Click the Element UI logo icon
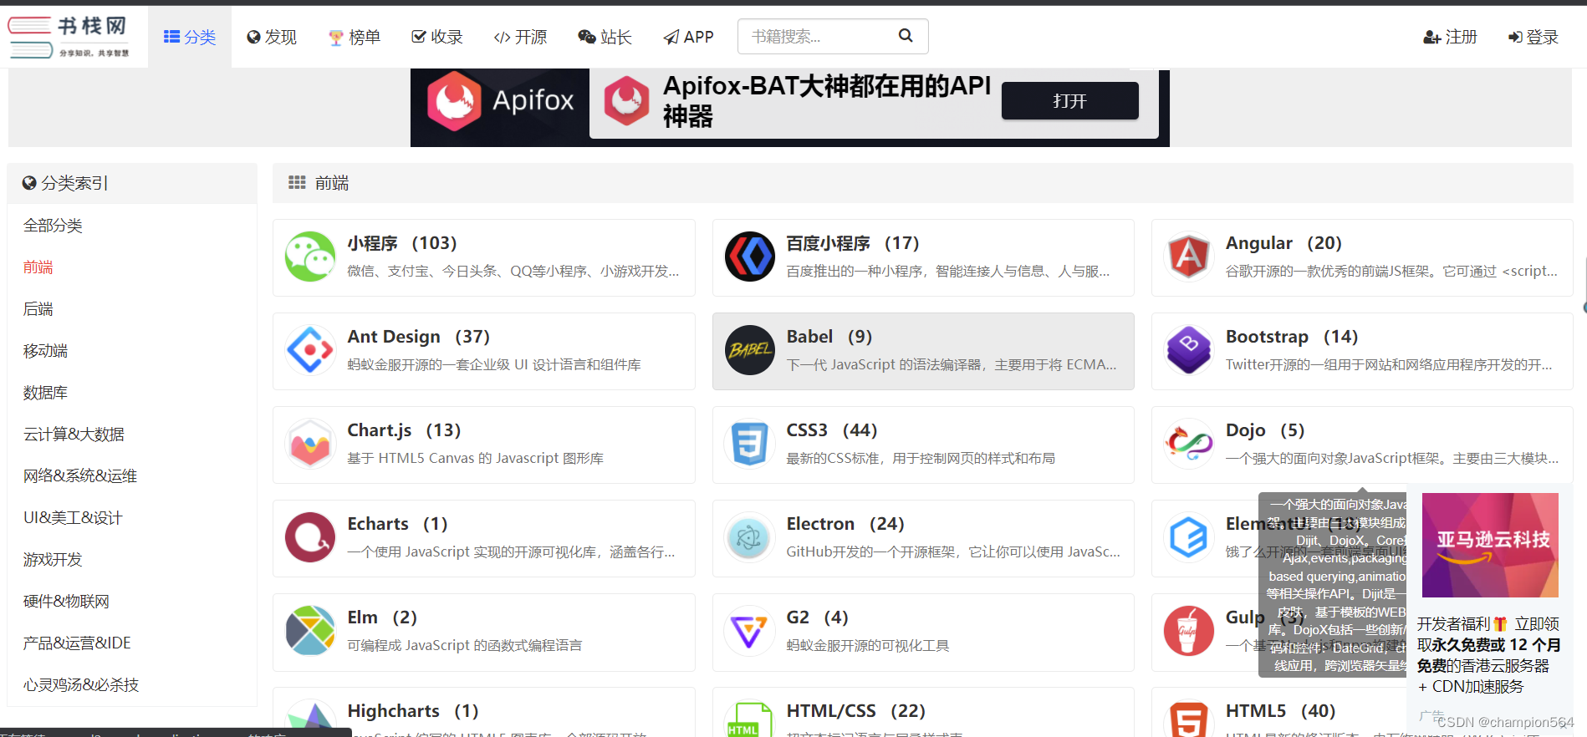 coord(1188,537)
